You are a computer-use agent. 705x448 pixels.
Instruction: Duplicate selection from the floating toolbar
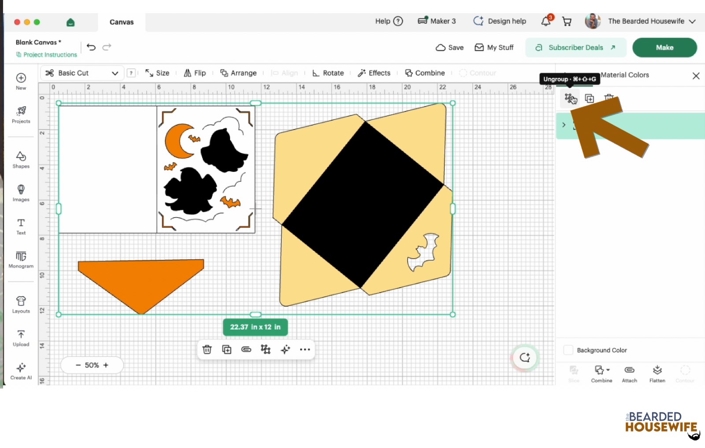coord(226,349)
